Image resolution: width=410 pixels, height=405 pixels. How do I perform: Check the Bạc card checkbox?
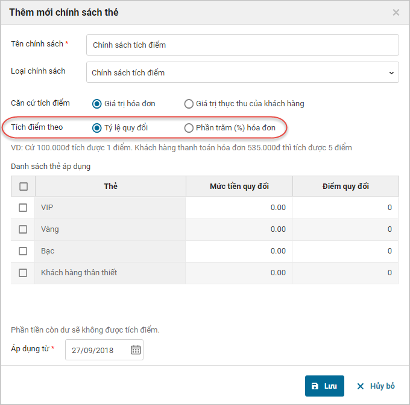coord(23,251)
